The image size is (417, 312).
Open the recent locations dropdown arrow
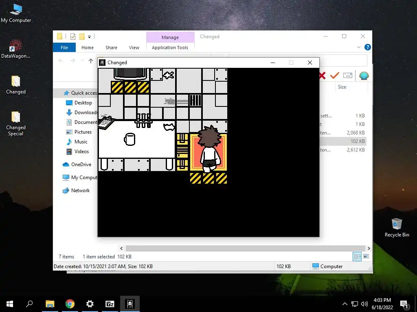tap(82, 61)
